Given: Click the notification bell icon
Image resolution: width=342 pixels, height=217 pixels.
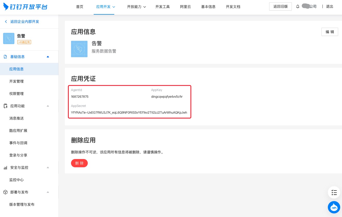Looking at the screenshot, I should point(298,7).
